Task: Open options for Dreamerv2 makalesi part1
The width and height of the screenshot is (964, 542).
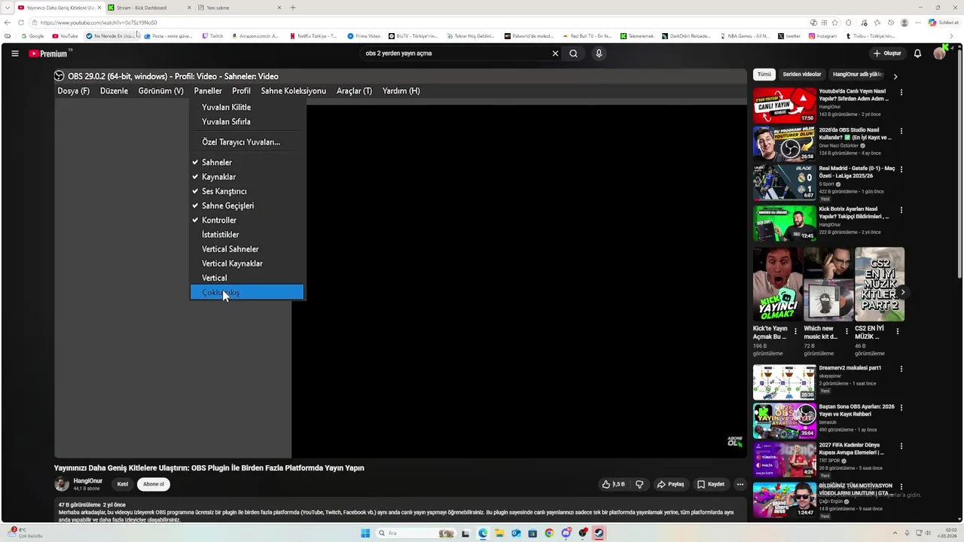Action: click(x=901, y=369)
